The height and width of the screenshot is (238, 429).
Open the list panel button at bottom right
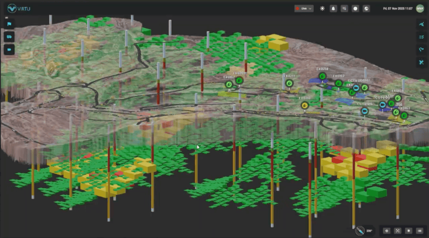tap(419, 231)
